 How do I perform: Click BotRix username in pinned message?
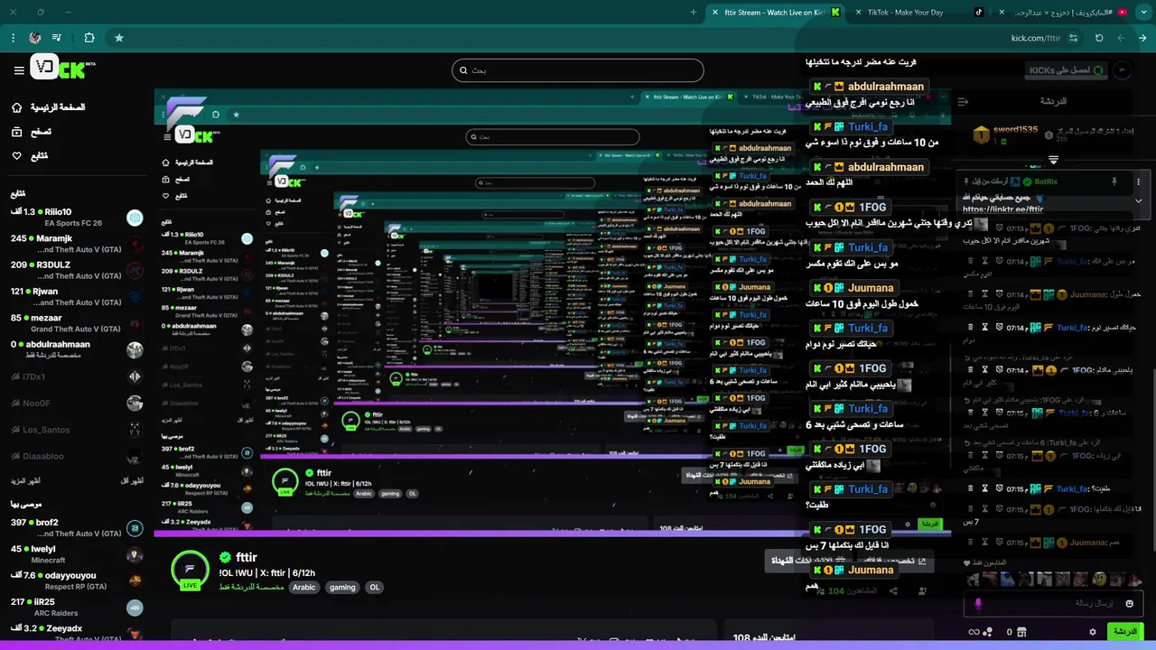[x=1046, y=181]
